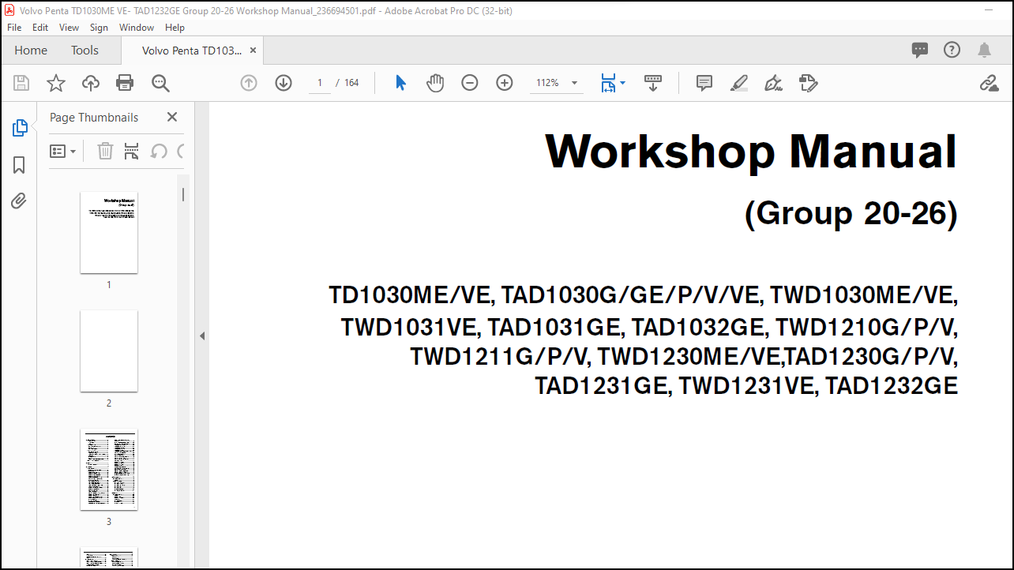
Task: Click the 'TAD1231GE, TWD1231VE, TAD1232GE' line
Action: [746, 386]
